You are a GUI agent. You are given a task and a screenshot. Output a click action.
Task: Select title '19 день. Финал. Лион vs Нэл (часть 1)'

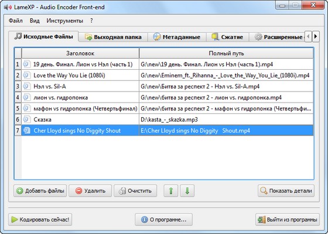point(83,65)
